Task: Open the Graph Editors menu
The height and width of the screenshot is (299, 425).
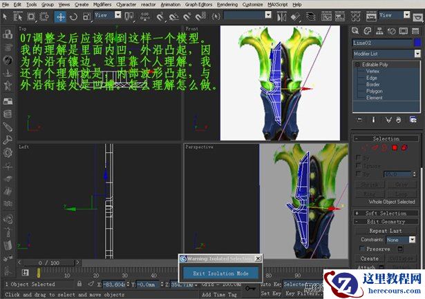Action: 198,5
